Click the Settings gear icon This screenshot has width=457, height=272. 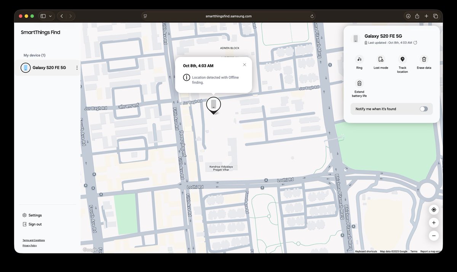24,215
